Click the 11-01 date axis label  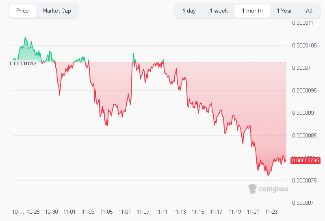pos(70,212)
